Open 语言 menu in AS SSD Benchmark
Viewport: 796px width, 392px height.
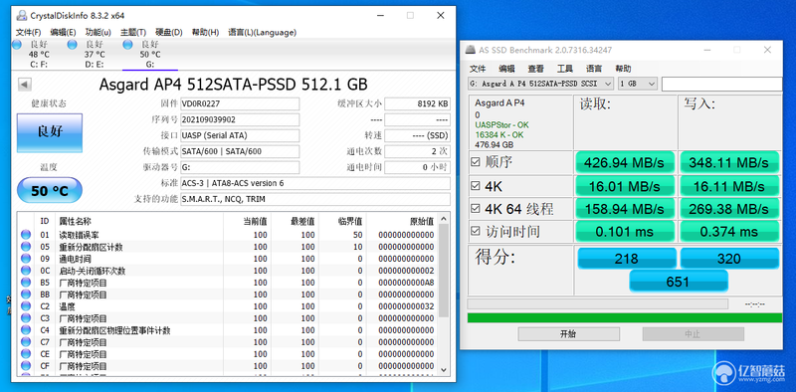pos(594,69)
